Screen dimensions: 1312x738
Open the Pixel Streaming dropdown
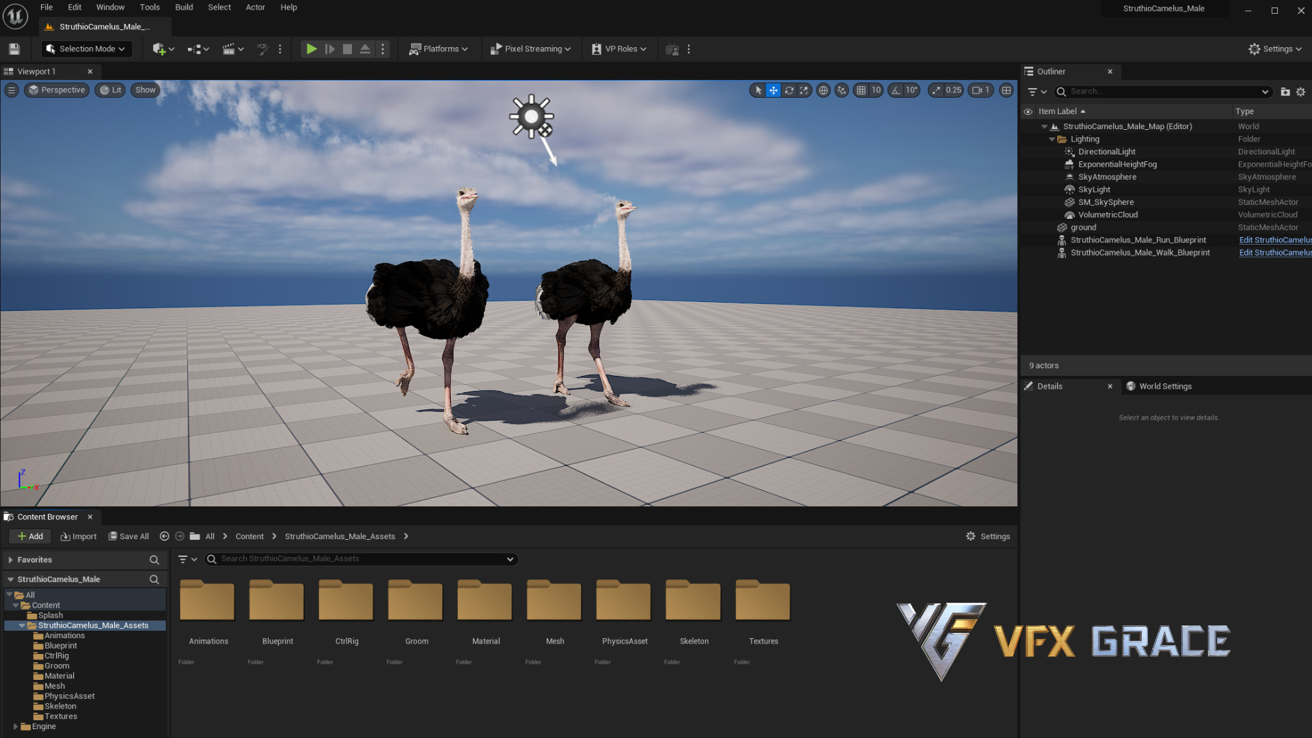point(531,49)
